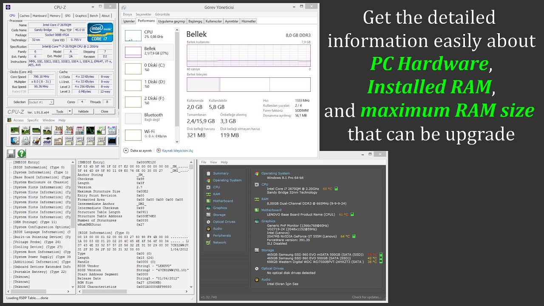544x306 pixels.
Task: Click 'Check for updates...' link in Speccy
Action: [366, 297]
